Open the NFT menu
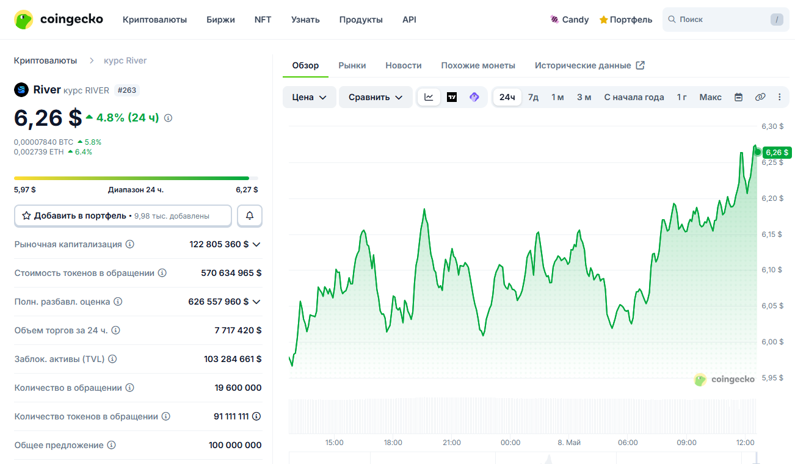This screenshot has height=464, width=795. click(263, 20)
